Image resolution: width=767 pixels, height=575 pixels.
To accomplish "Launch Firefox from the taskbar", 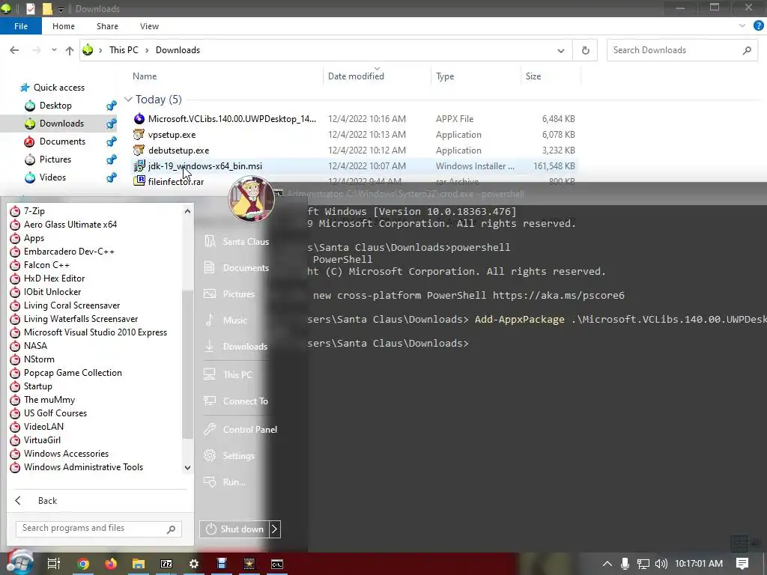I will click(x=111, y=564).
